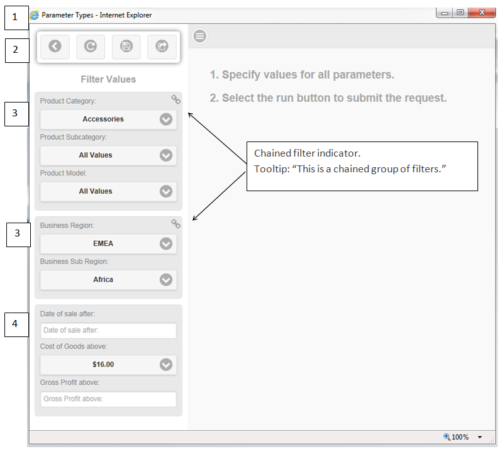This screenshot has width=502, height=449.
Task: Click the refresh/run circular arrow button
Action: click(91, 47)
